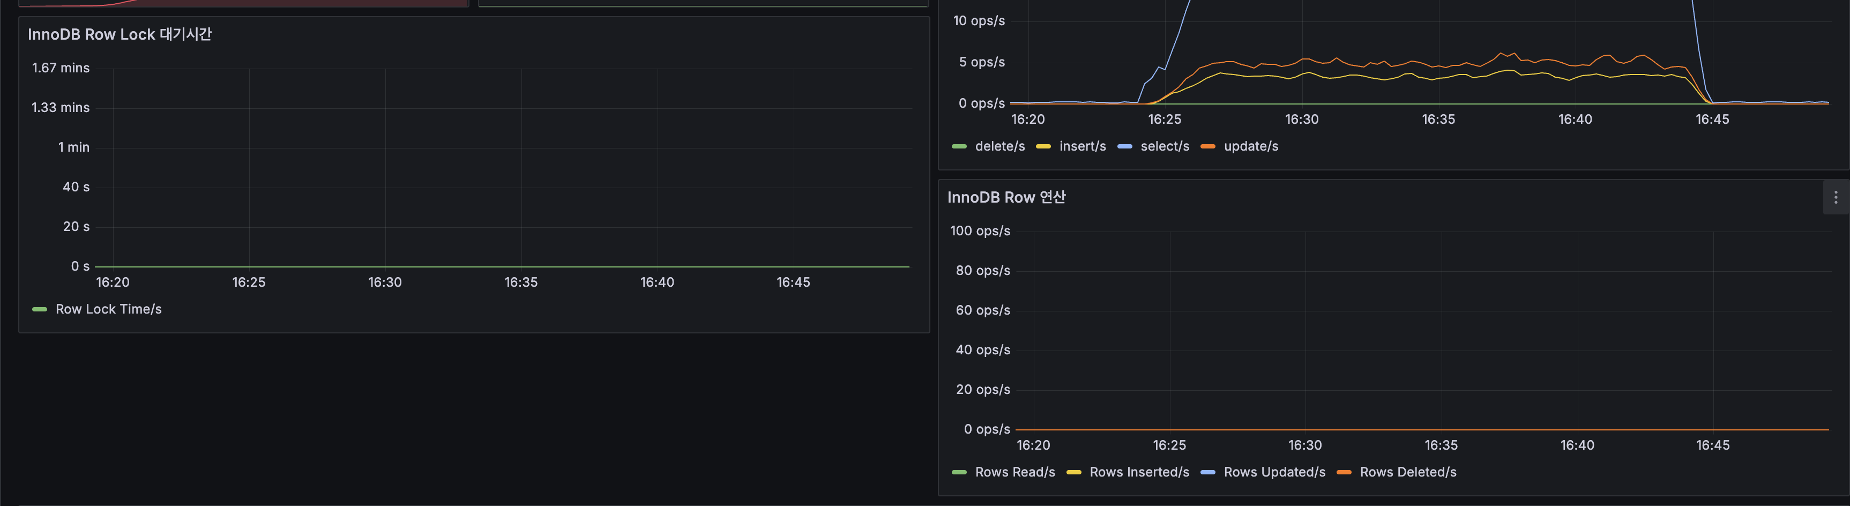1850x506 pixels.
Task: Click the delete/s green color swatch
Action: pyautogui.click(x=959, y=146)
